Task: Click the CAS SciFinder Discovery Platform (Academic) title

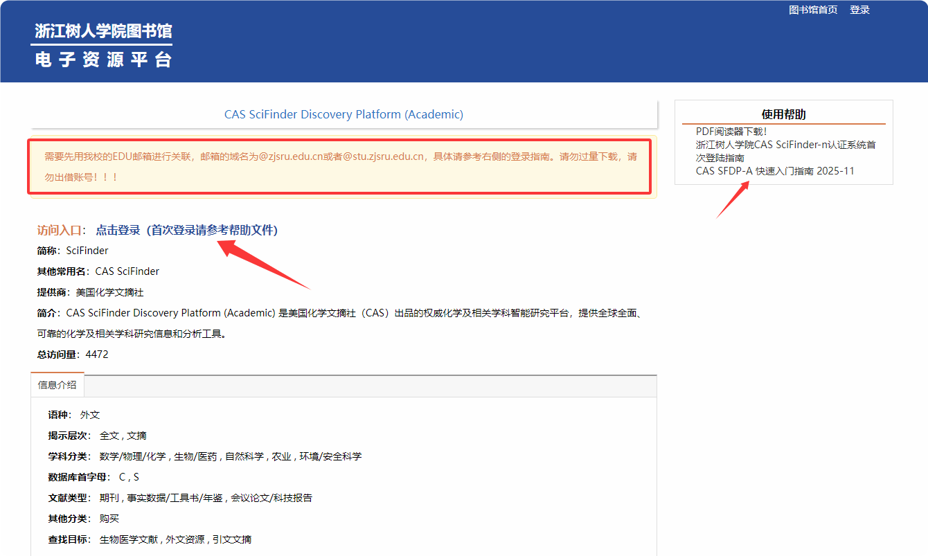Action: pyautogui.click(x=343, y=114)
